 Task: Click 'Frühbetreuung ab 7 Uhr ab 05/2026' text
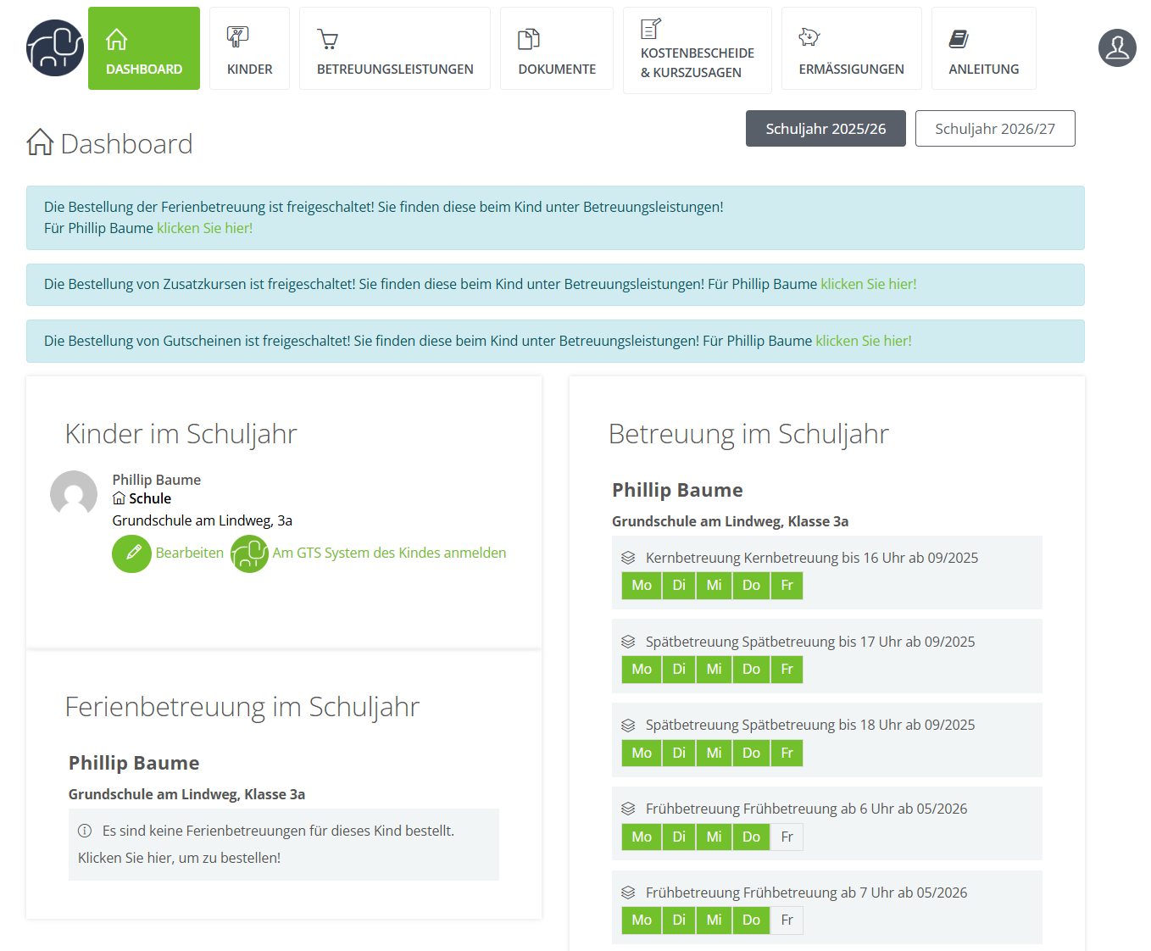854,893
